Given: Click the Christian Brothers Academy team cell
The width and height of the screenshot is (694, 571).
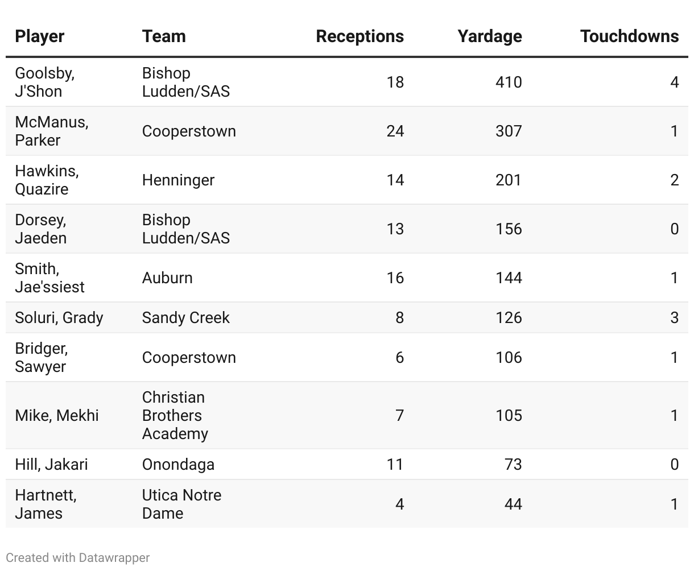Looking at the screenshot, I should tap(175, 415).
